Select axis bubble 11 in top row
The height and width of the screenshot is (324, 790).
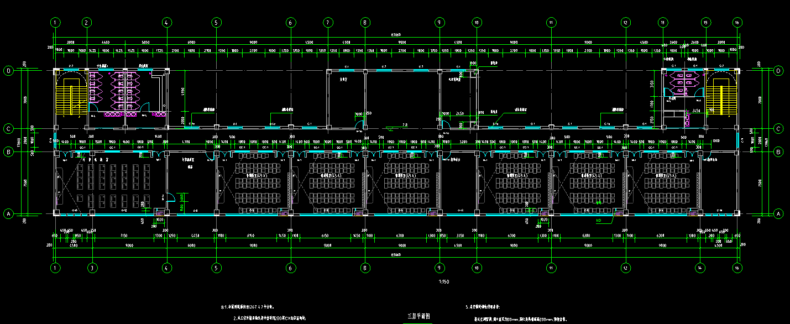tap(551, 23)
